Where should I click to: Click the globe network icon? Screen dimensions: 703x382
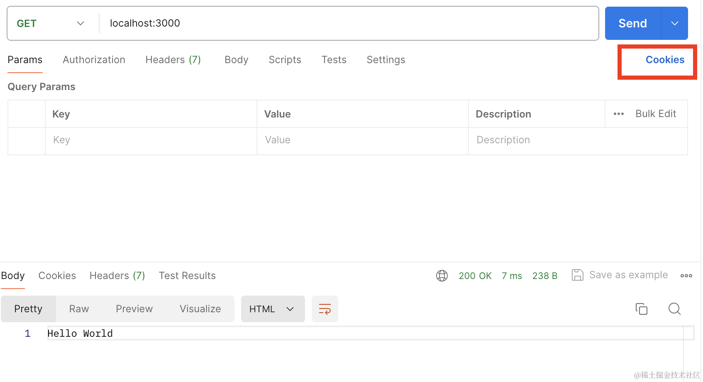pos(442,276)
